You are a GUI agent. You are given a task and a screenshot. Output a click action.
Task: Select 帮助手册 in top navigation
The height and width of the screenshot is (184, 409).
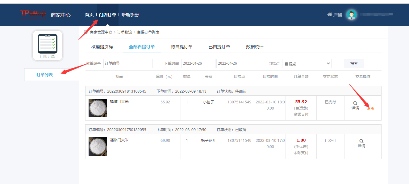(x=130, y=15)
